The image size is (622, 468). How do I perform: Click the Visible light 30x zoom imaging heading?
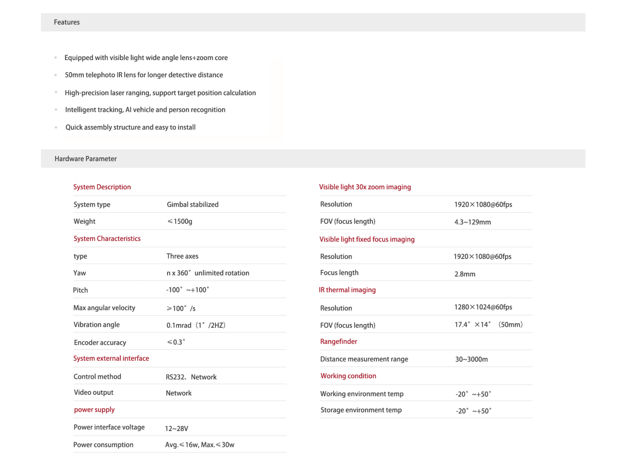(x=365, y=187)
